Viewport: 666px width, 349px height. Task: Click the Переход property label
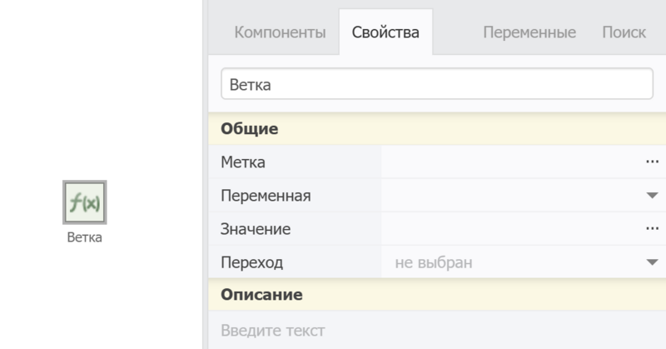pyautogui.click(x=252, y=262)
